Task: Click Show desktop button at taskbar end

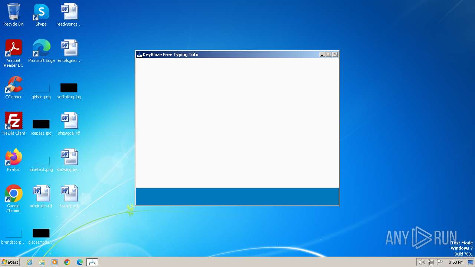Action: pos(471,262)
